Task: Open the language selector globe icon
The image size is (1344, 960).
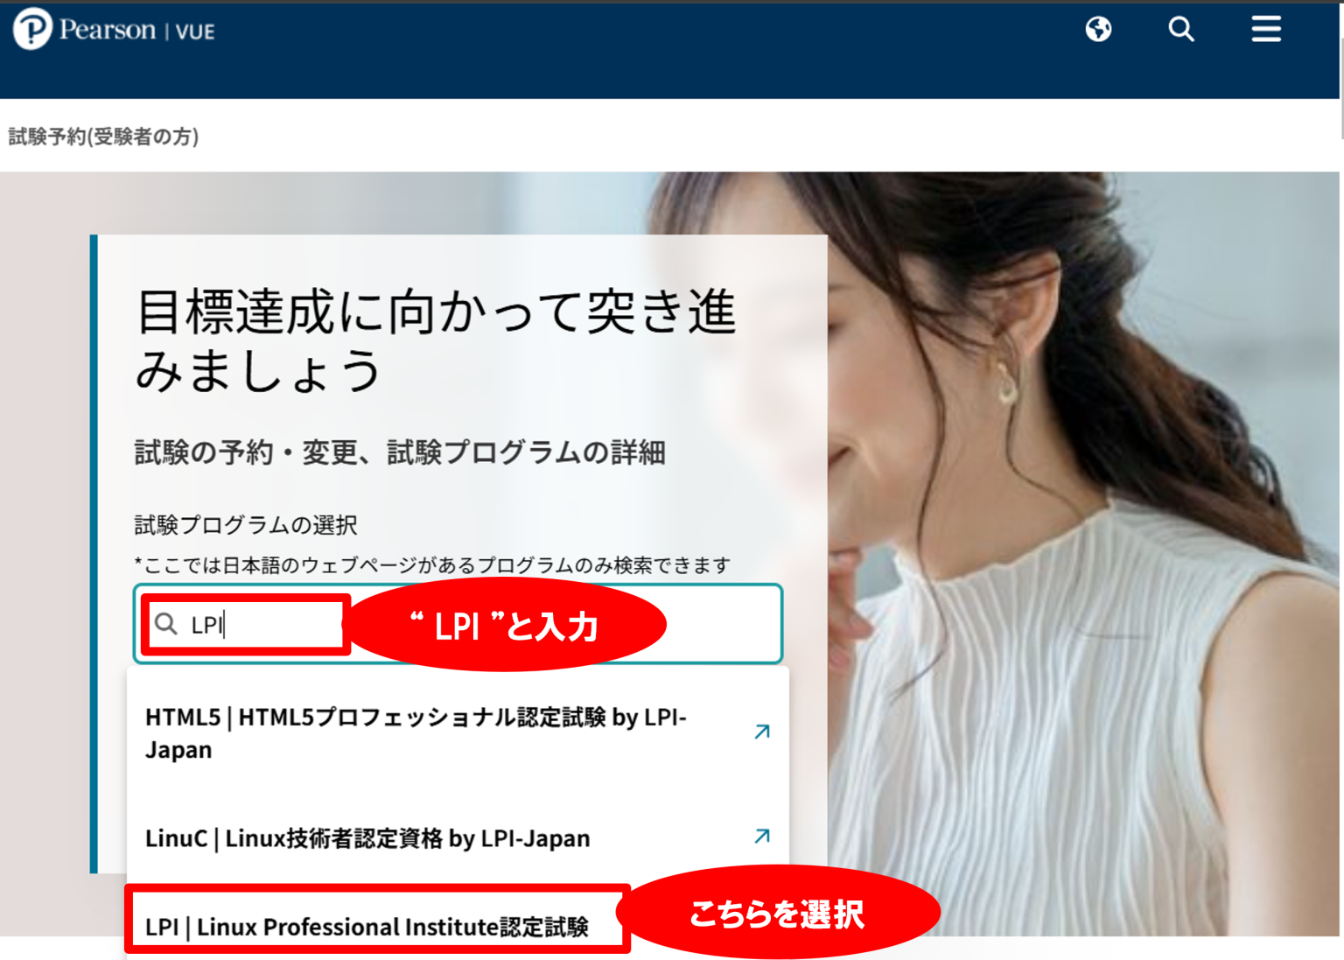Action: [1098, 29]
